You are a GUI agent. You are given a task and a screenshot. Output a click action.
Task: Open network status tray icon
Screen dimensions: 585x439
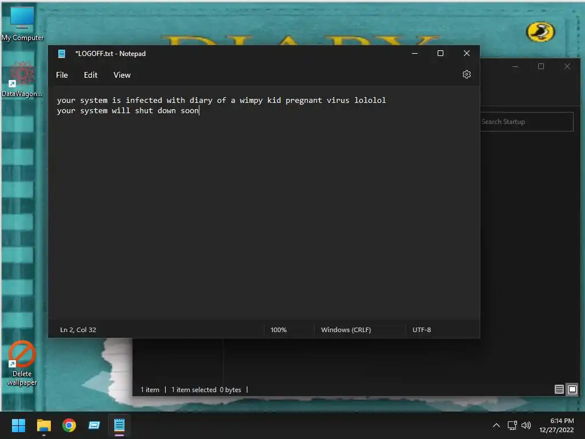[512, 425]
